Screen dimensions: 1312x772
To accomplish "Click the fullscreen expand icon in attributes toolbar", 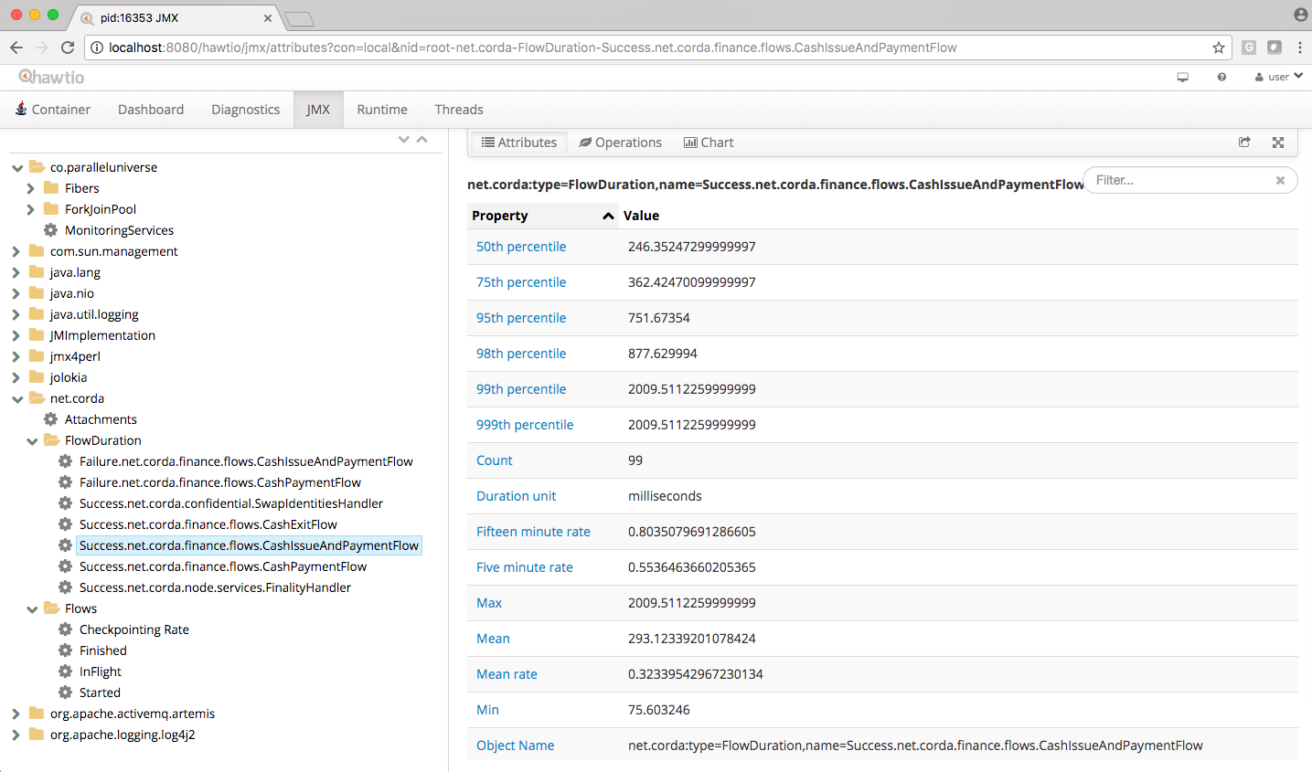I will tap(1278, 143).
